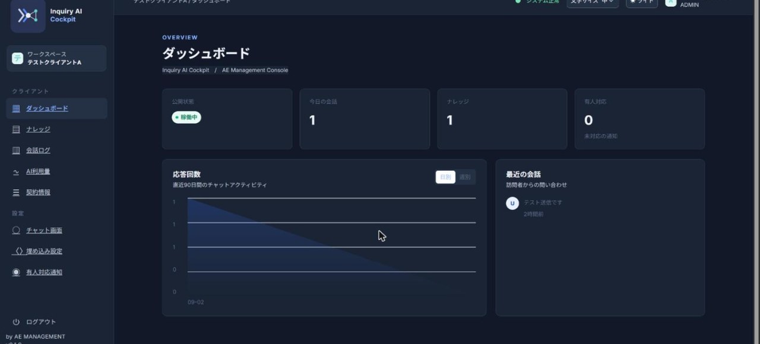Click the 直近90日間のチャットアクティビティ subtitle
Image resolution: width=760 pixels, height=344 pixels.
[x=220, y=185]
